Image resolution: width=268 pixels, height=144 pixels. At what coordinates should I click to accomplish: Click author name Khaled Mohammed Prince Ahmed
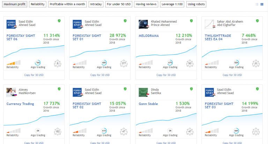pyautogui.click(x=164, y=23)
